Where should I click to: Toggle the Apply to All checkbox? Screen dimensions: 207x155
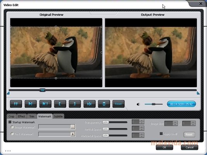tap(161, 134)
